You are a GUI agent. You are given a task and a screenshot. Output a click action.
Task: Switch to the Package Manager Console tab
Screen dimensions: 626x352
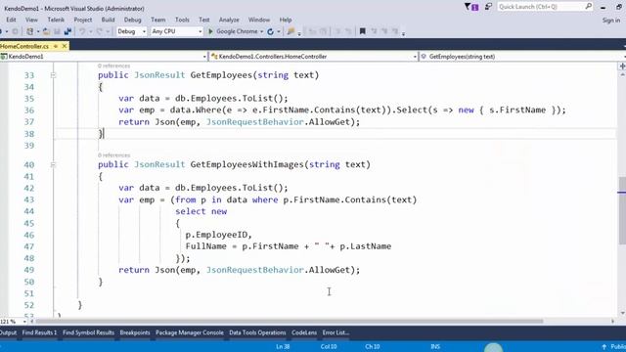[190, 332]
